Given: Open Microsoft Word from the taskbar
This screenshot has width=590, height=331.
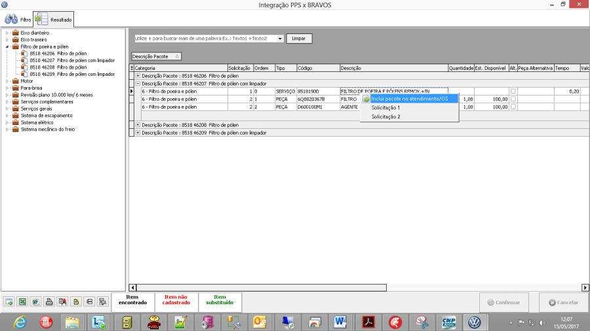Looking at the screenshot, I should pyautogui.click(x=340, y=322).
